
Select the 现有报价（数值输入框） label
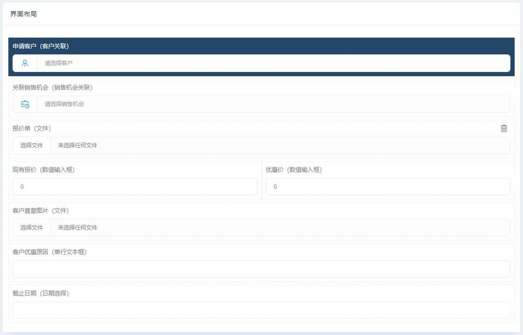43,170
